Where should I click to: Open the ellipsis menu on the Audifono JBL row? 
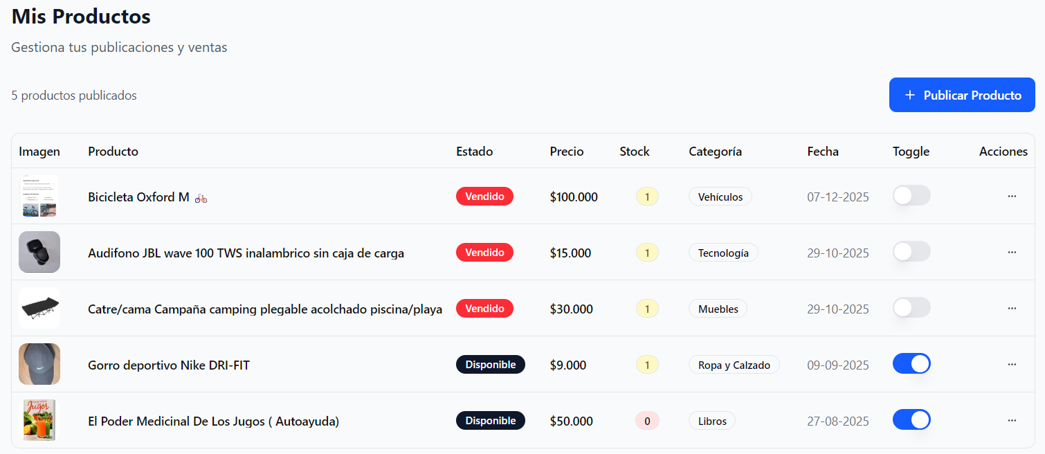point(1012,252)
